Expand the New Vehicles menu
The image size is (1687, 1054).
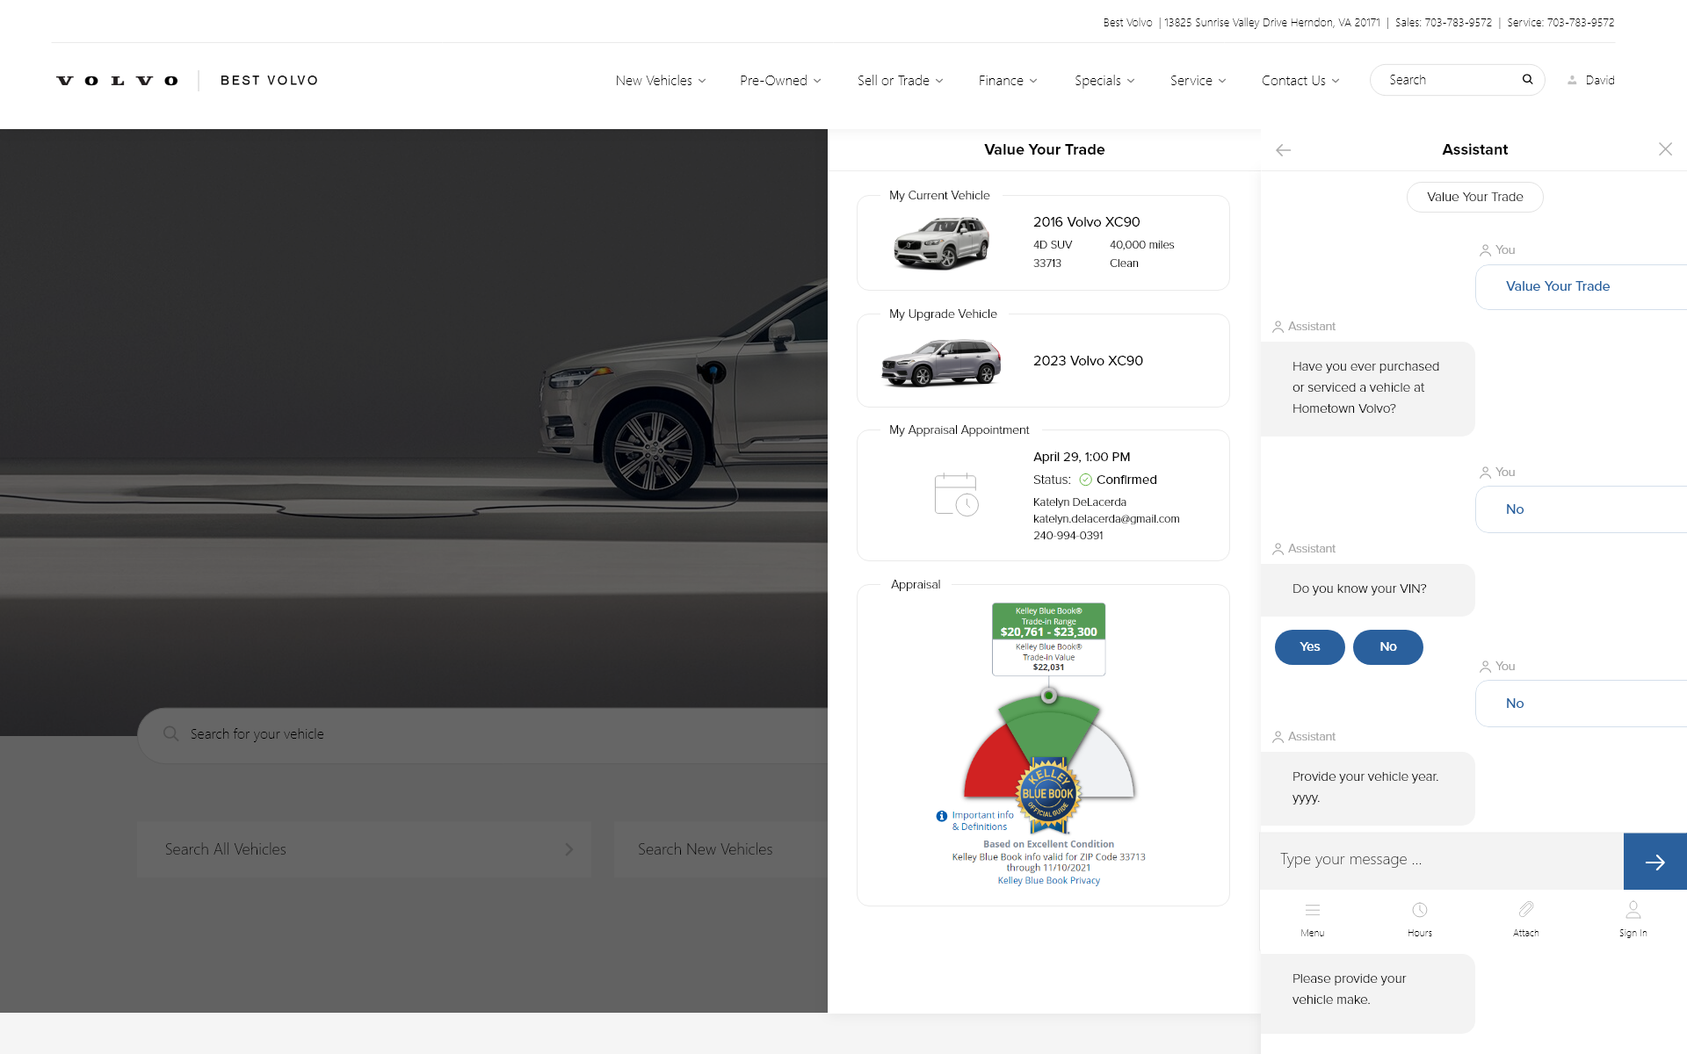pyautogui.click(x=661, y=81)
